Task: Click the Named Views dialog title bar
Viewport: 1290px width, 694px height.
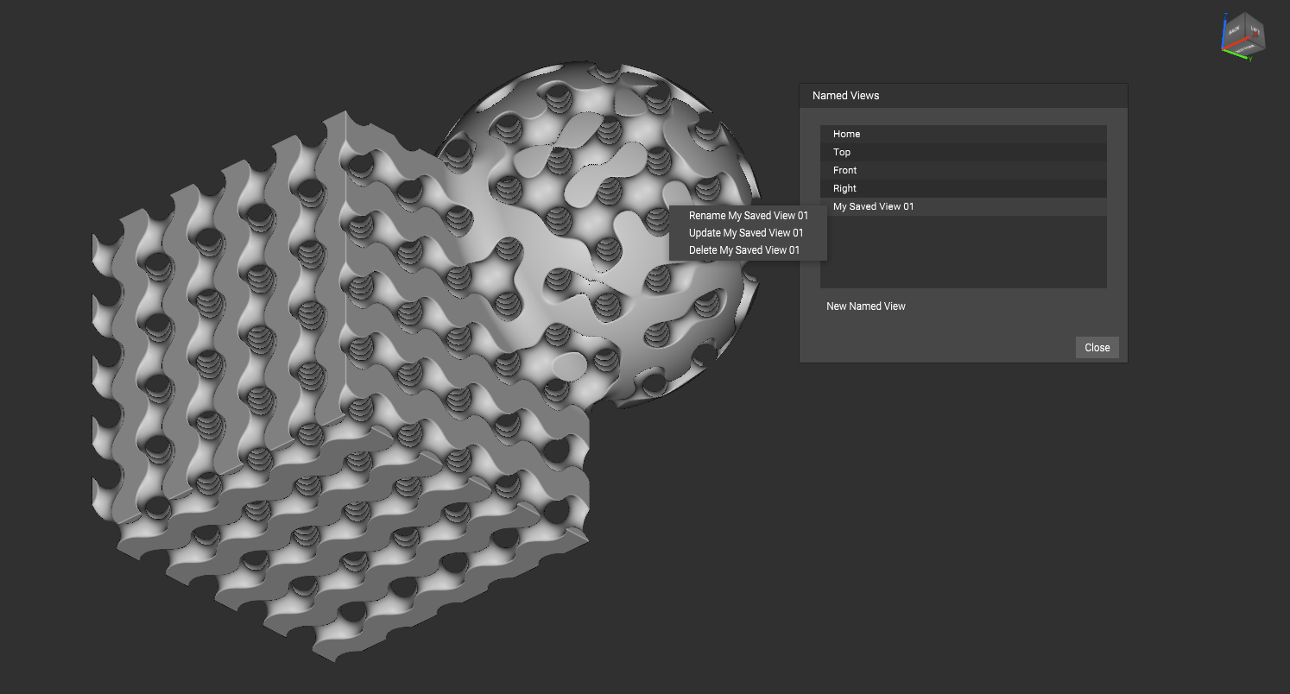Action: [964, 96]
